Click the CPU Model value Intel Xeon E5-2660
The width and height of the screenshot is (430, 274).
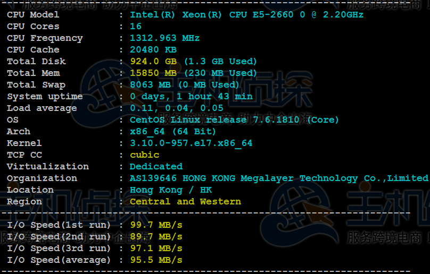click(x=246, y=15)
